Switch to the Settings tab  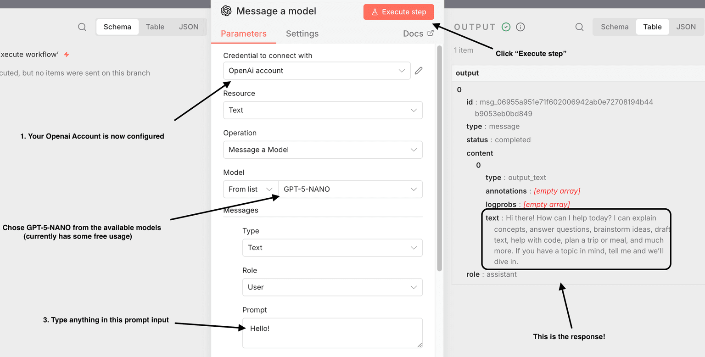click(302, 33)
